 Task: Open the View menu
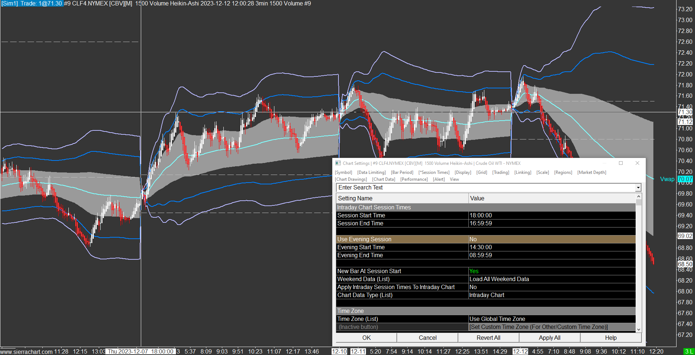tap(454, 179)
